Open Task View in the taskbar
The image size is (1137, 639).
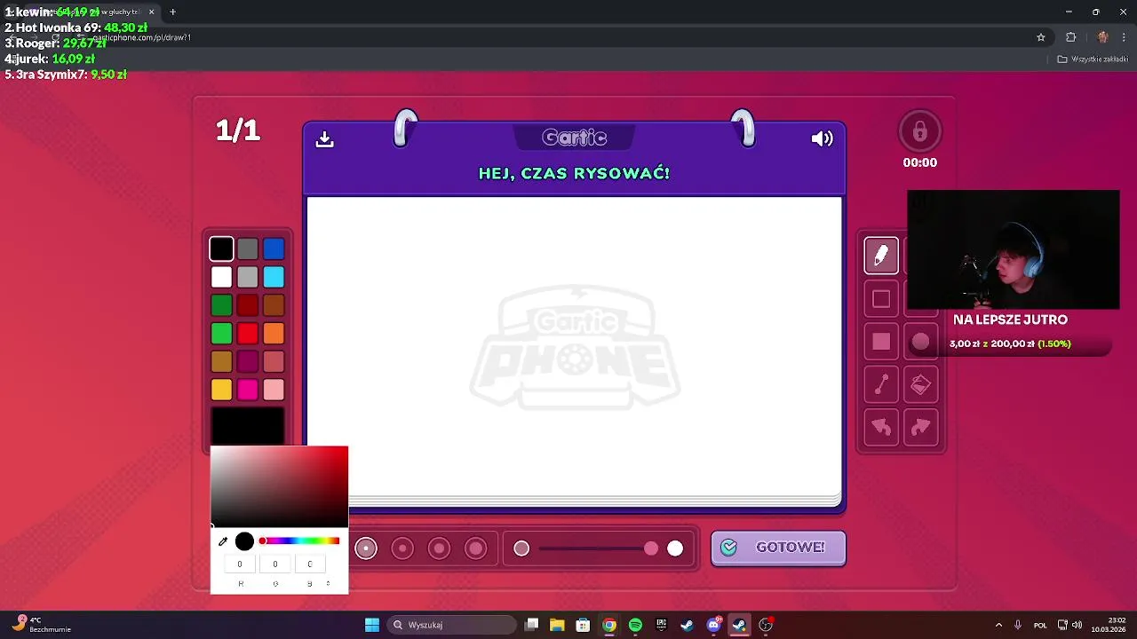(x=531, y=625)
